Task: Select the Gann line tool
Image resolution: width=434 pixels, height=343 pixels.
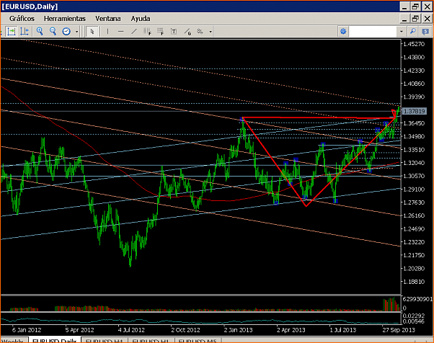Action: (x=187, y=32)
